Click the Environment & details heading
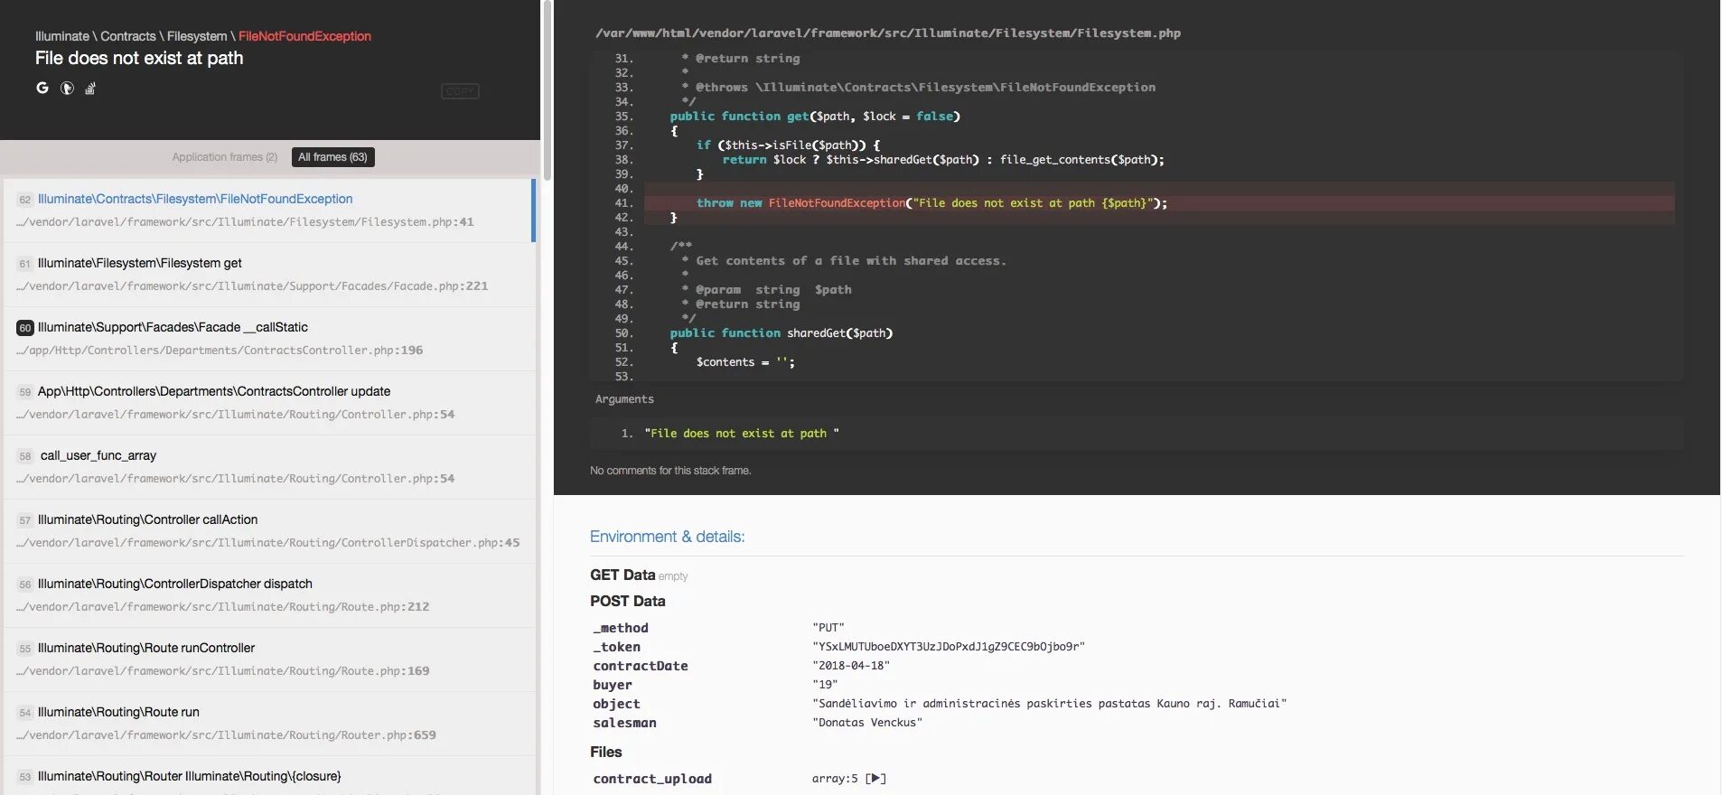Screen dimensions: 1722x795 (x=668, y=537)
